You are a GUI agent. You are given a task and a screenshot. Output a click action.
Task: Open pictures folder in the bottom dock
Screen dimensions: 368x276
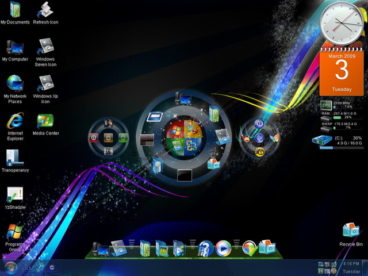pos(162,248)
